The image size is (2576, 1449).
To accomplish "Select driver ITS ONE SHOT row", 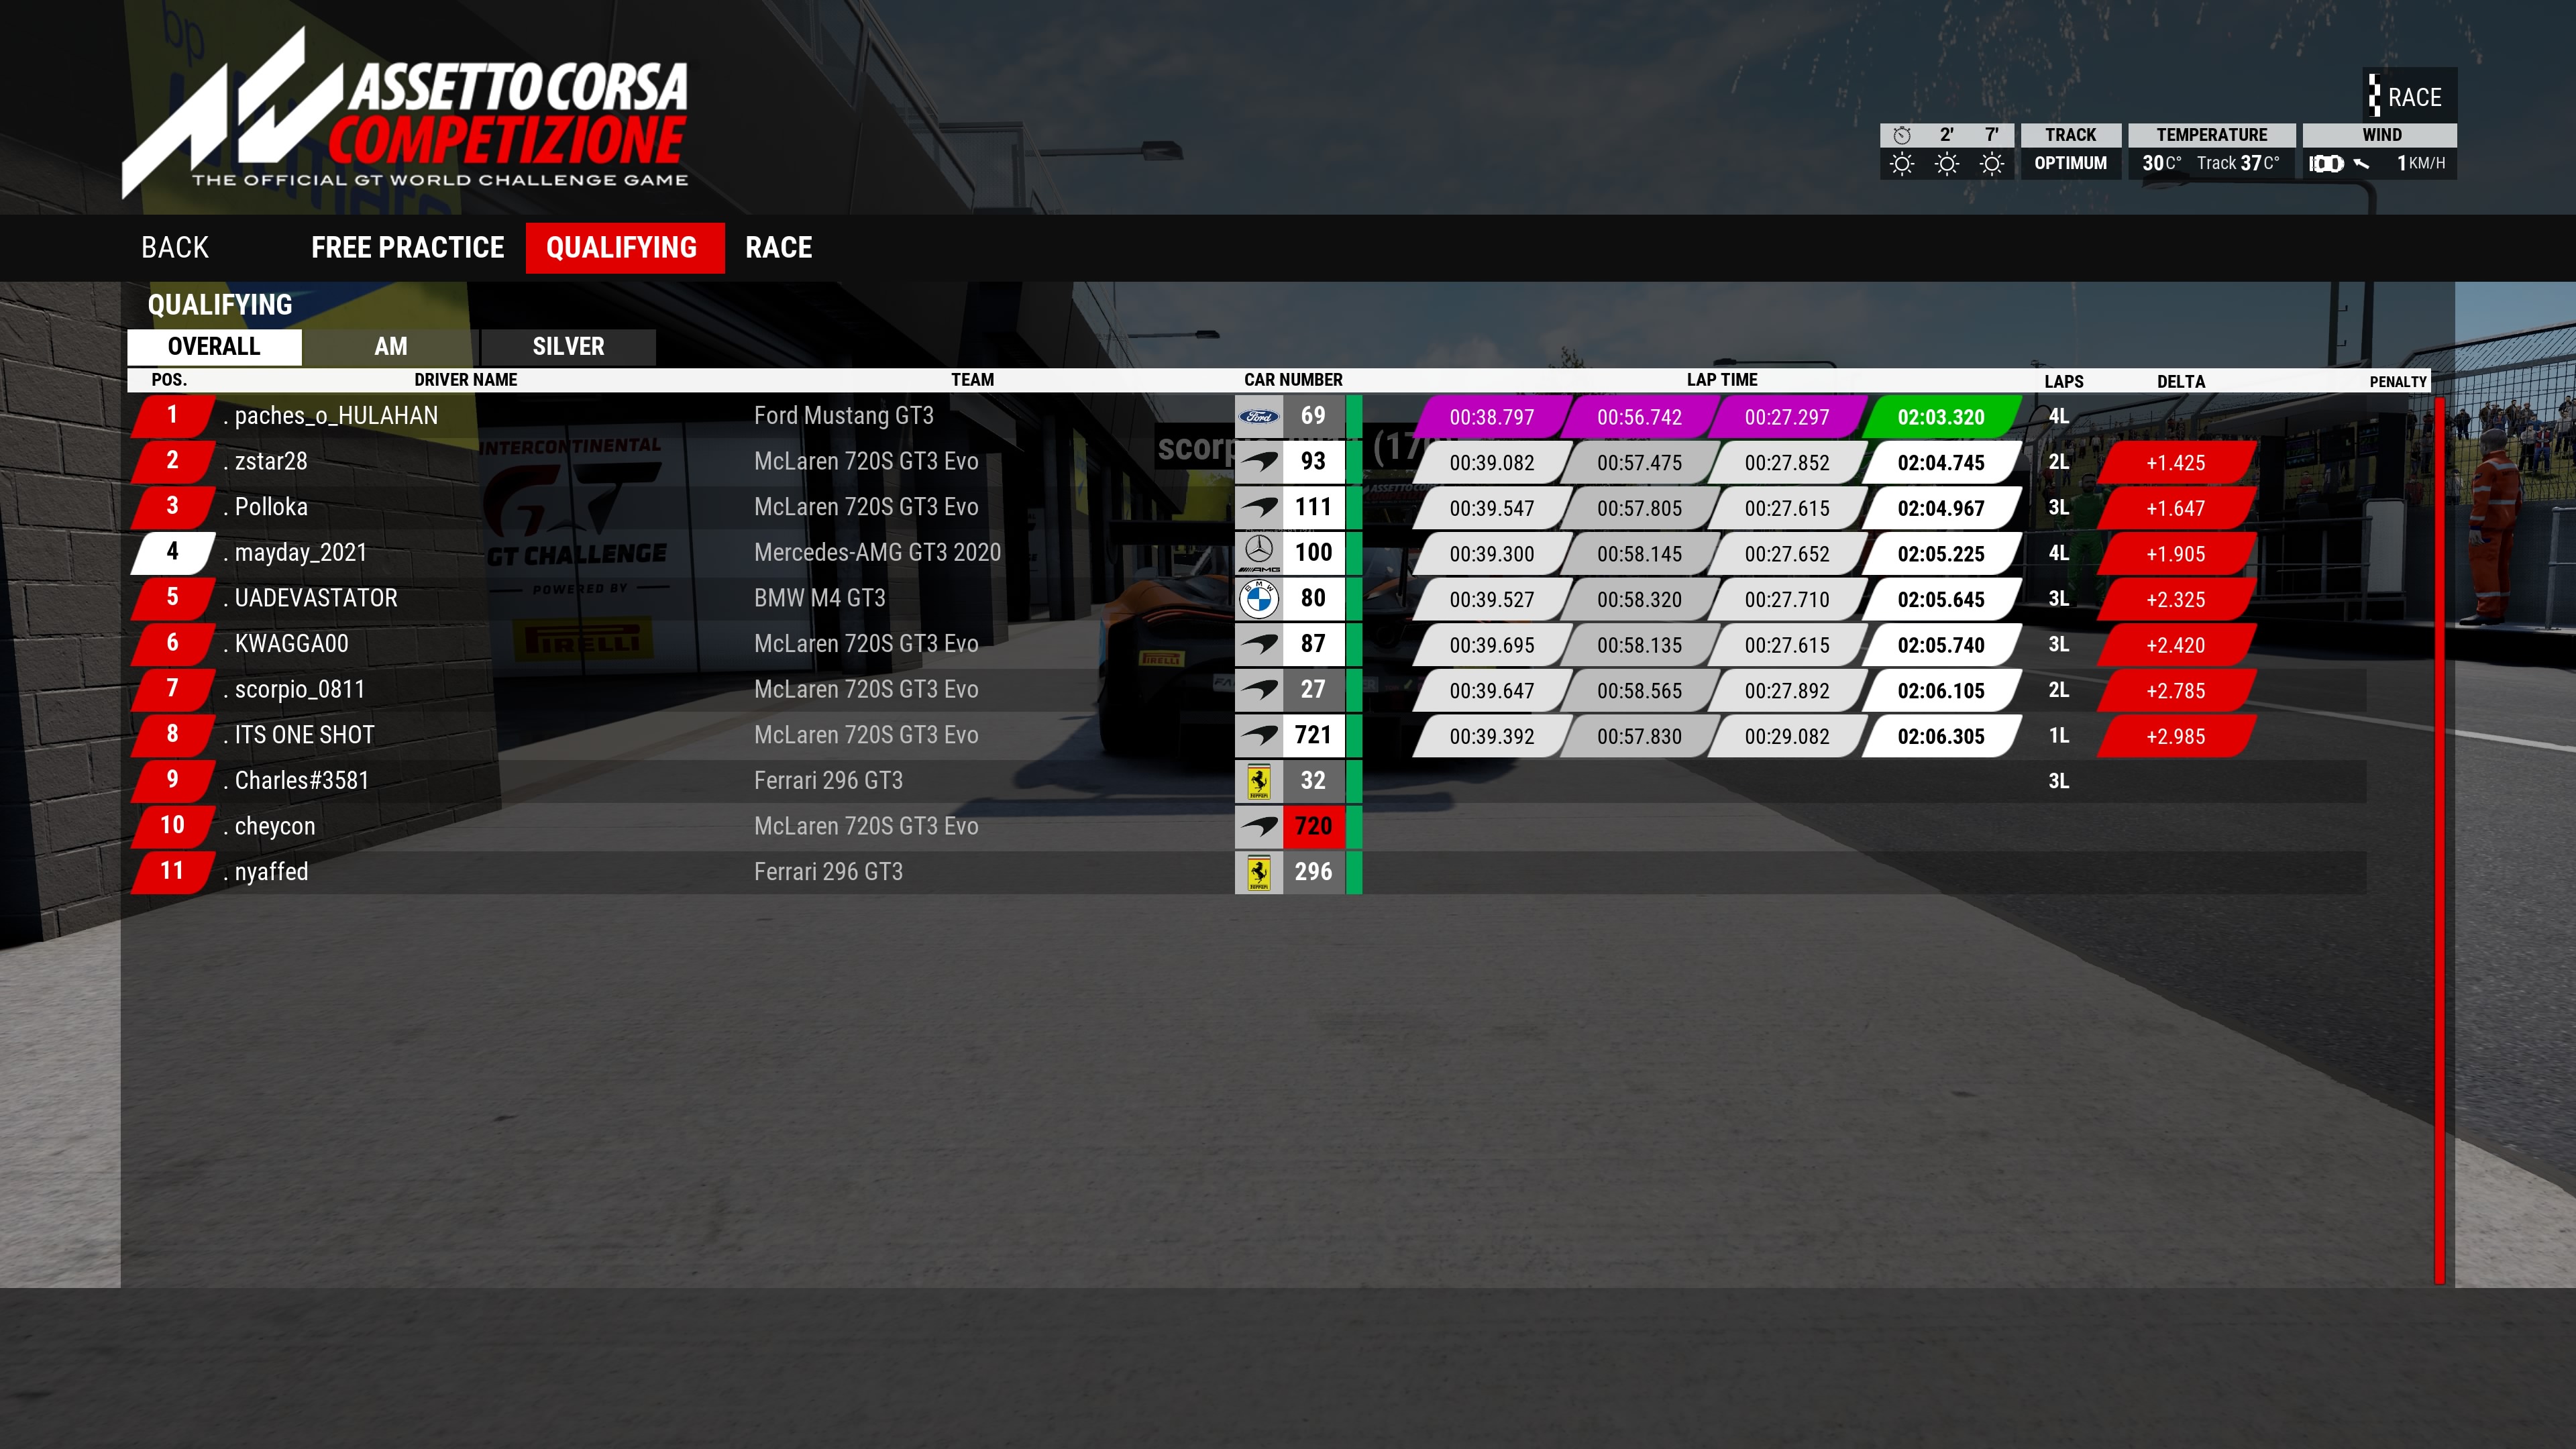I will (1246, 736).
